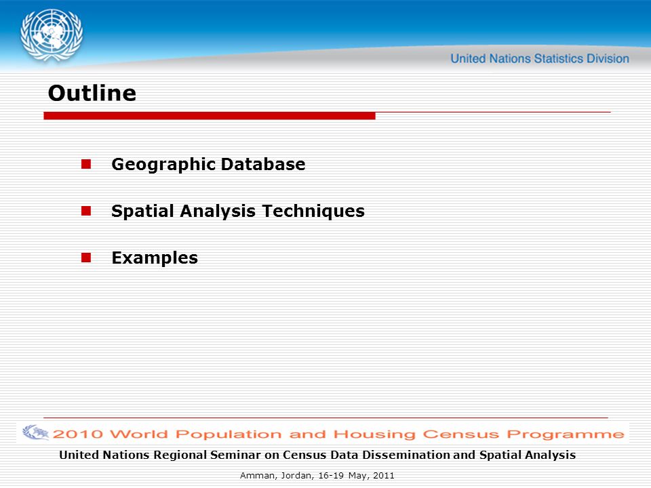Click the 'Spatial Analysis Techniques' bullet item
The image size is (651, 488).
(238, 211)
